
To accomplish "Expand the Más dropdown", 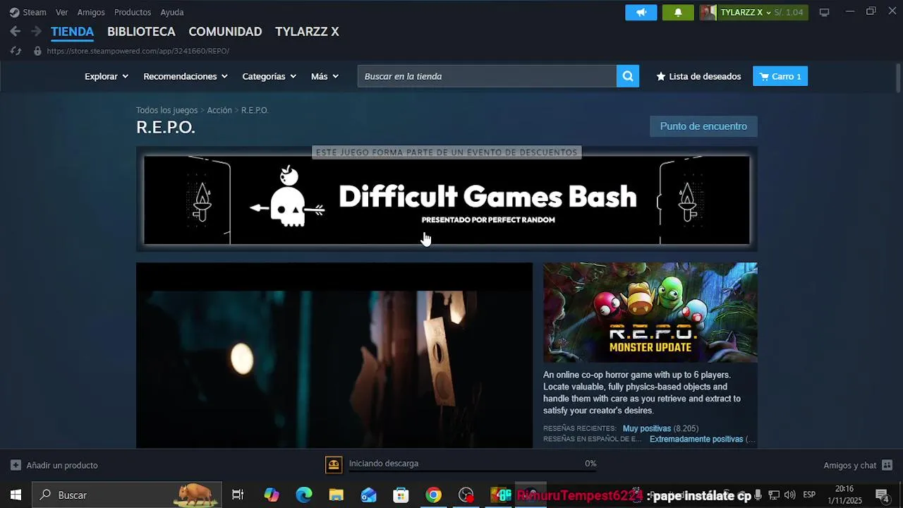I will (325, 76).
